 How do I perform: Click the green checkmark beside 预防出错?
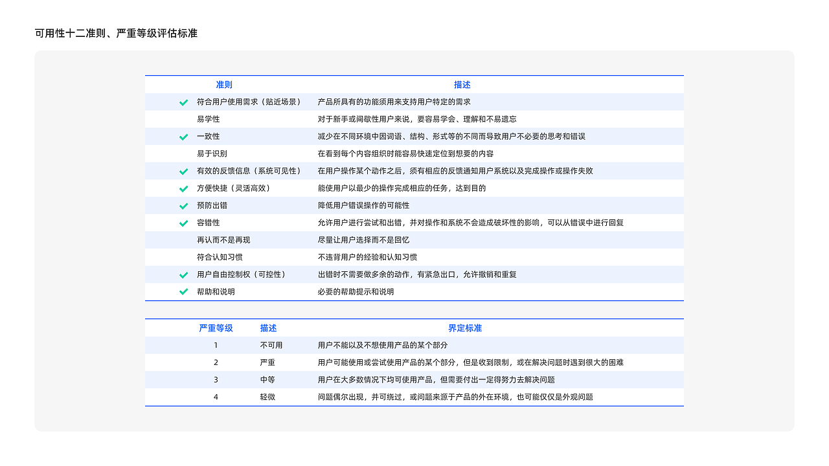click(x=184, y=206)
